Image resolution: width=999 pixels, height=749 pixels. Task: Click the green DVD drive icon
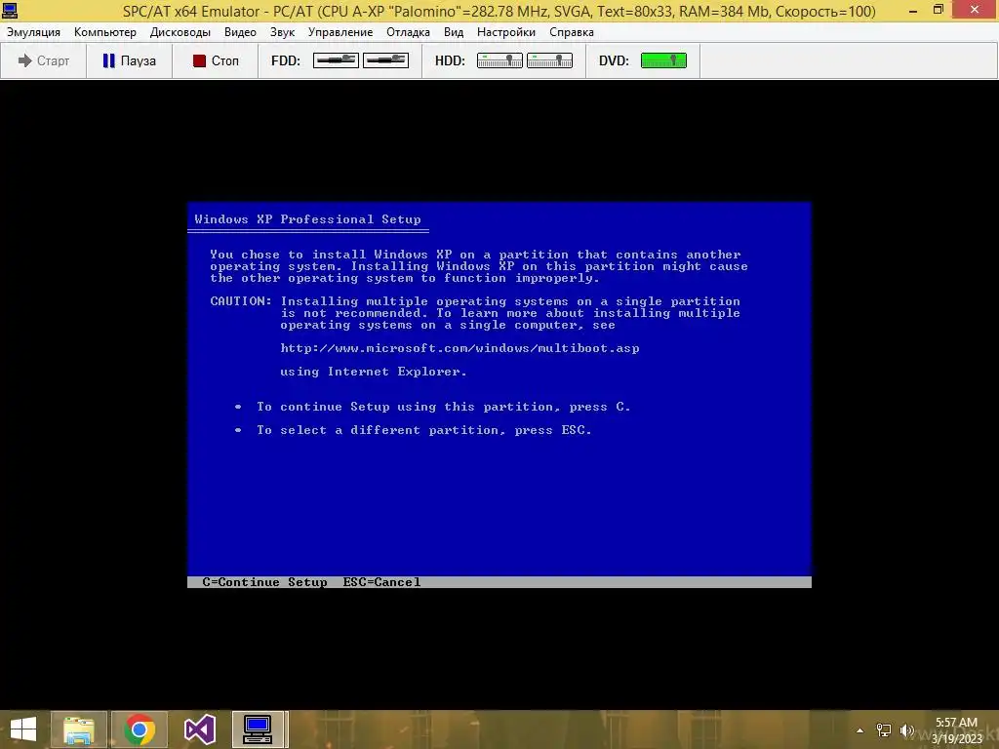pyautogui.click(x=663, y=60)
